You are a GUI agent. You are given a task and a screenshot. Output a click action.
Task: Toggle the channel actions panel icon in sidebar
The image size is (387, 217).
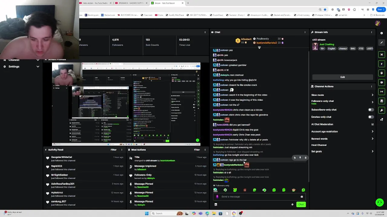382,101
